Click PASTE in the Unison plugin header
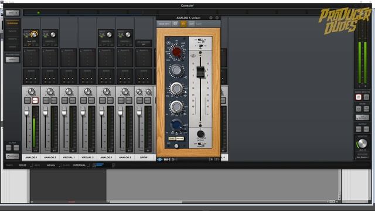This screenshot has height=211, width=375. (x=199, y=24)
